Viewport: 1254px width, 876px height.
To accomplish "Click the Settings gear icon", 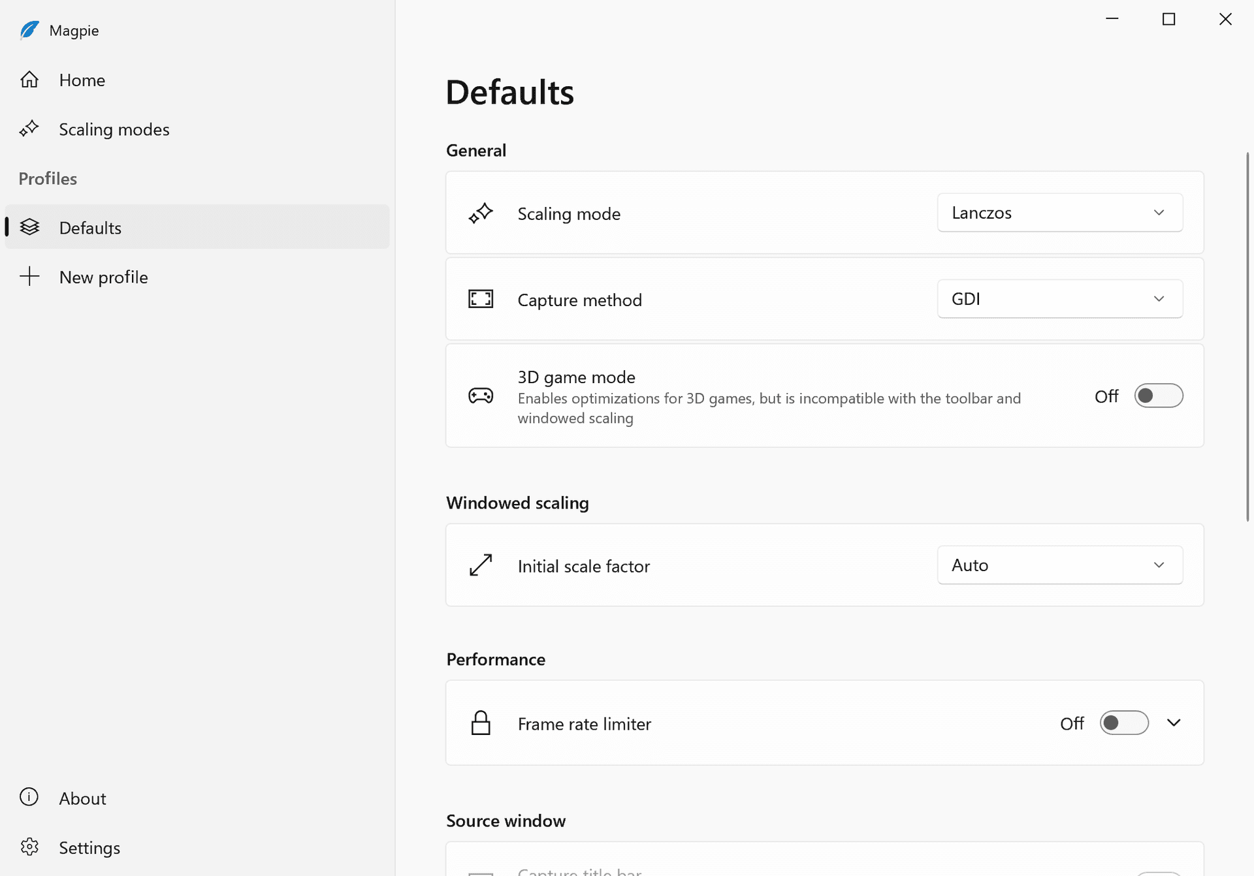I will point(29,847).
